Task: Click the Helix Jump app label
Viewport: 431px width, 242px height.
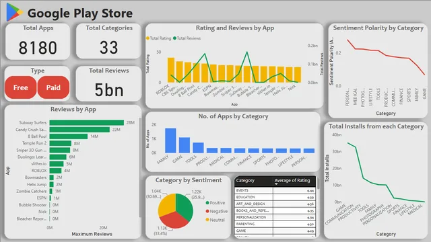Action: point(36,184)
